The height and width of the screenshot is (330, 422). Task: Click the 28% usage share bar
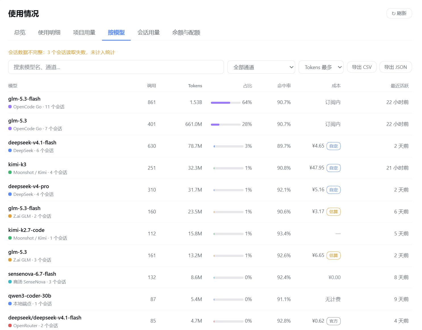coord(226,124)
